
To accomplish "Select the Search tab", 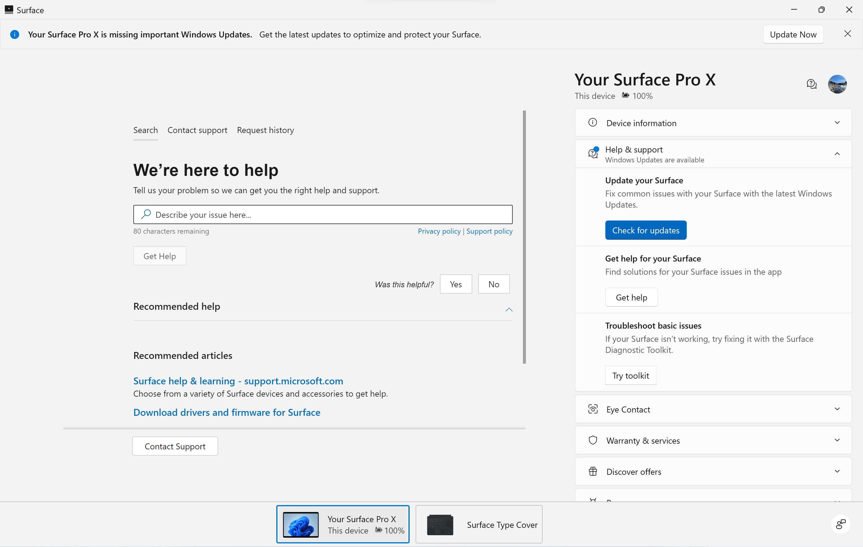I will 145,130.
